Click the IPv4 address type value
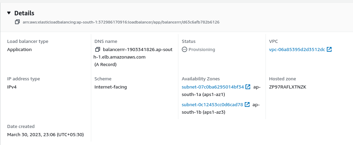Image resolution: width=353 pixels, height=145 pixels. pyautogui.click(x=12, y=87)
